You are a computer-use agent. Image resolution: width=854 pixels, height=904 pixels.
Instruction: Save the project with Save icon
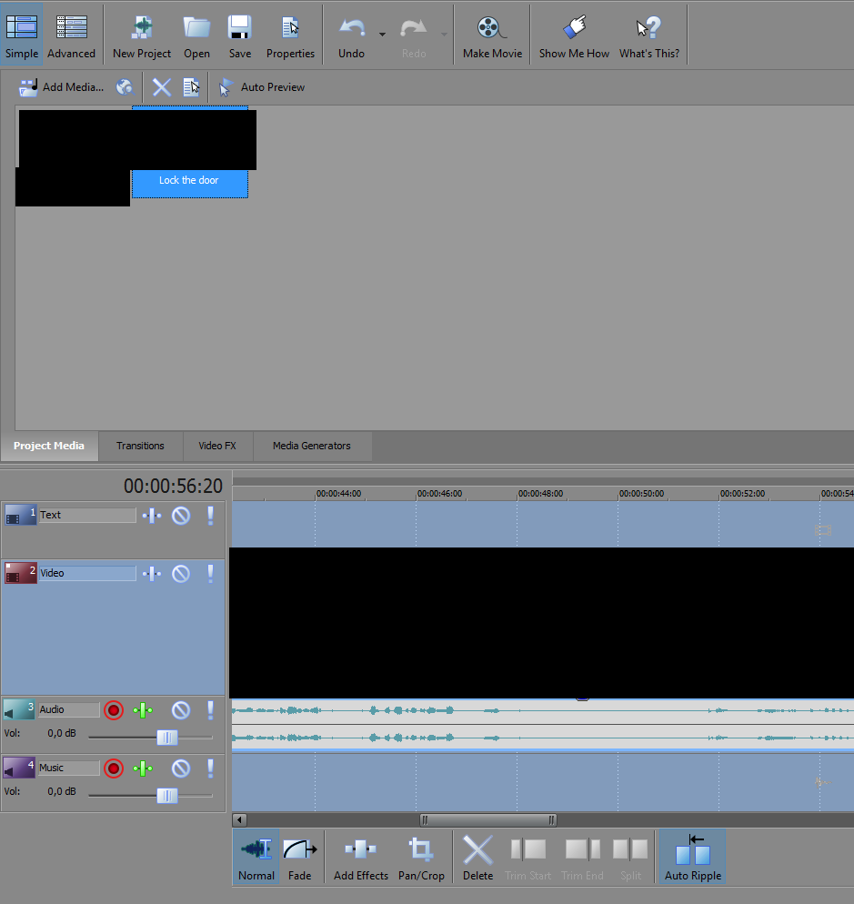(240, 35)
